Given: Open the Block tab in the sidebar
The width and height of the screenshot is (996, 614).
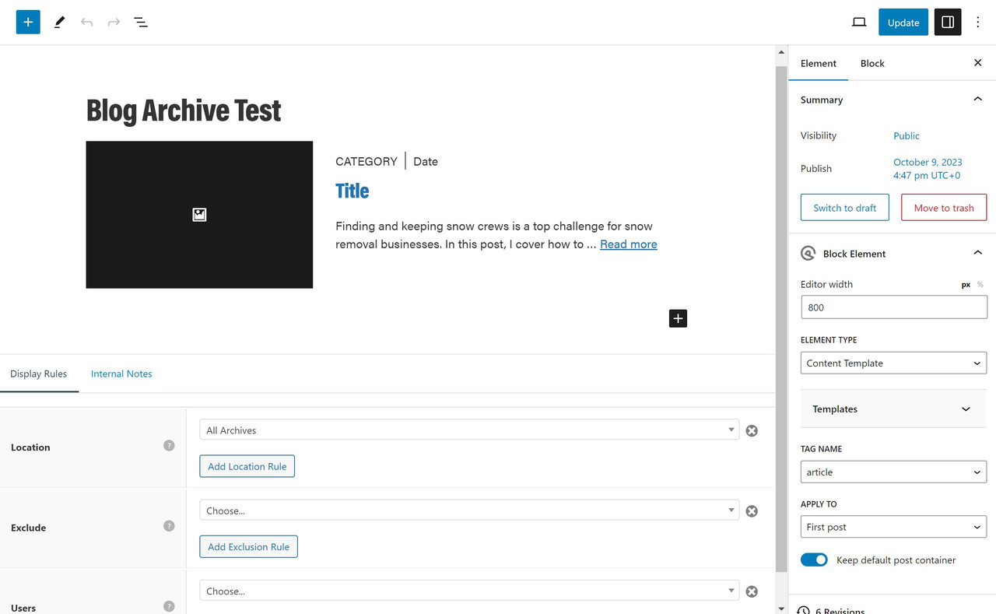Looking at the screenshot, I should [x=871, y=63].
